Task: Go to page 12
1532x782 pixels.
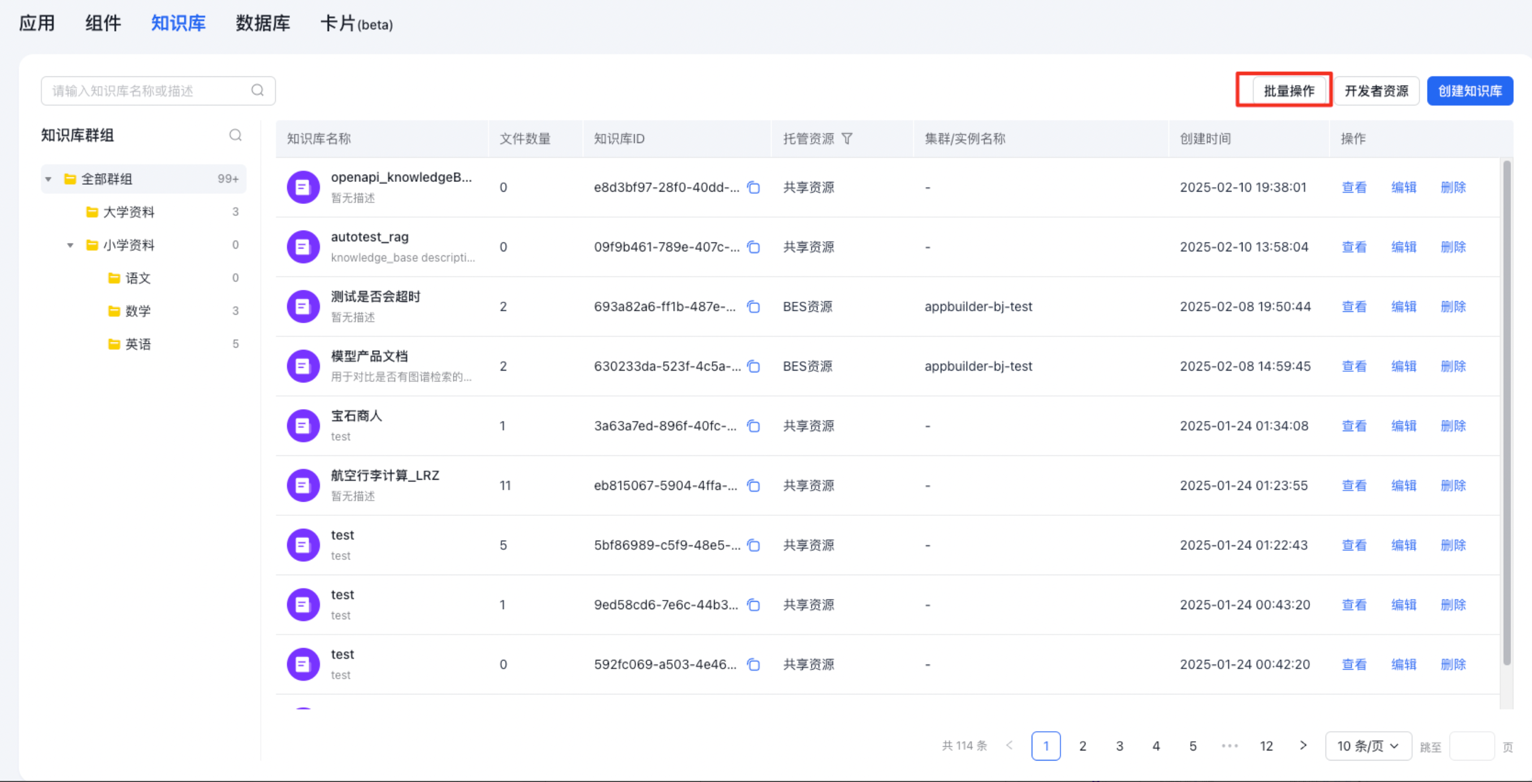Action: tap(1266, 746)
